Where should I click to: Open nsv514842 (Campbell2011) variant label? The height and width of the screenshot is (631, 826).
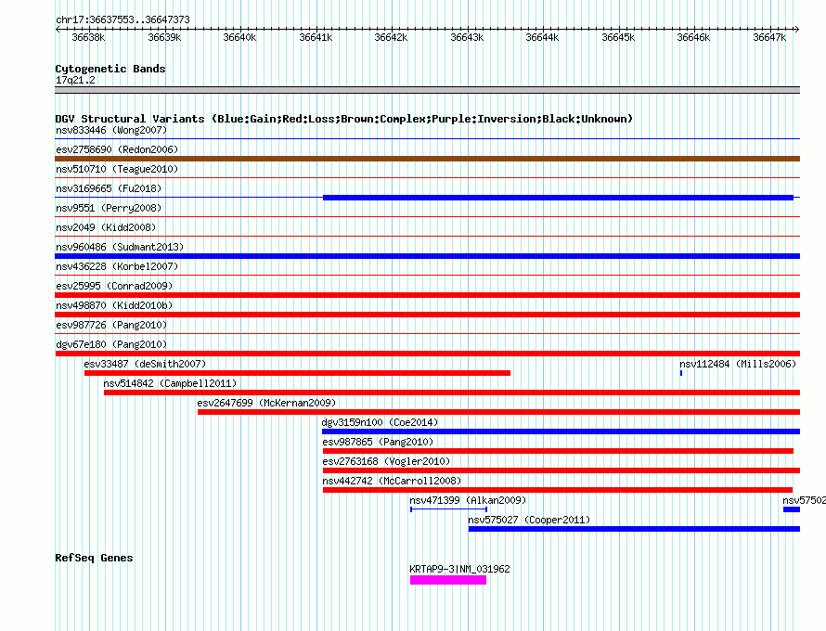tap(170, 383)
